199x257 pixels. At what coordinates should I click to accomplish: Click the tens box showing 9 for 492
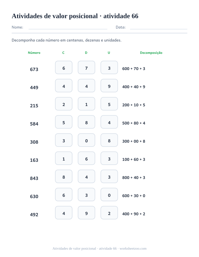tap(86, 213)
